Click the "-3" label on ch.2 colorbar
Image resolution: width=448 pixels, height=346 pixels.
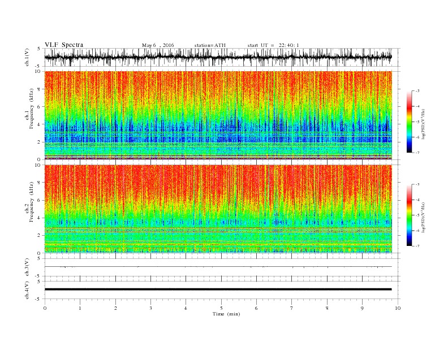point(417,184)
